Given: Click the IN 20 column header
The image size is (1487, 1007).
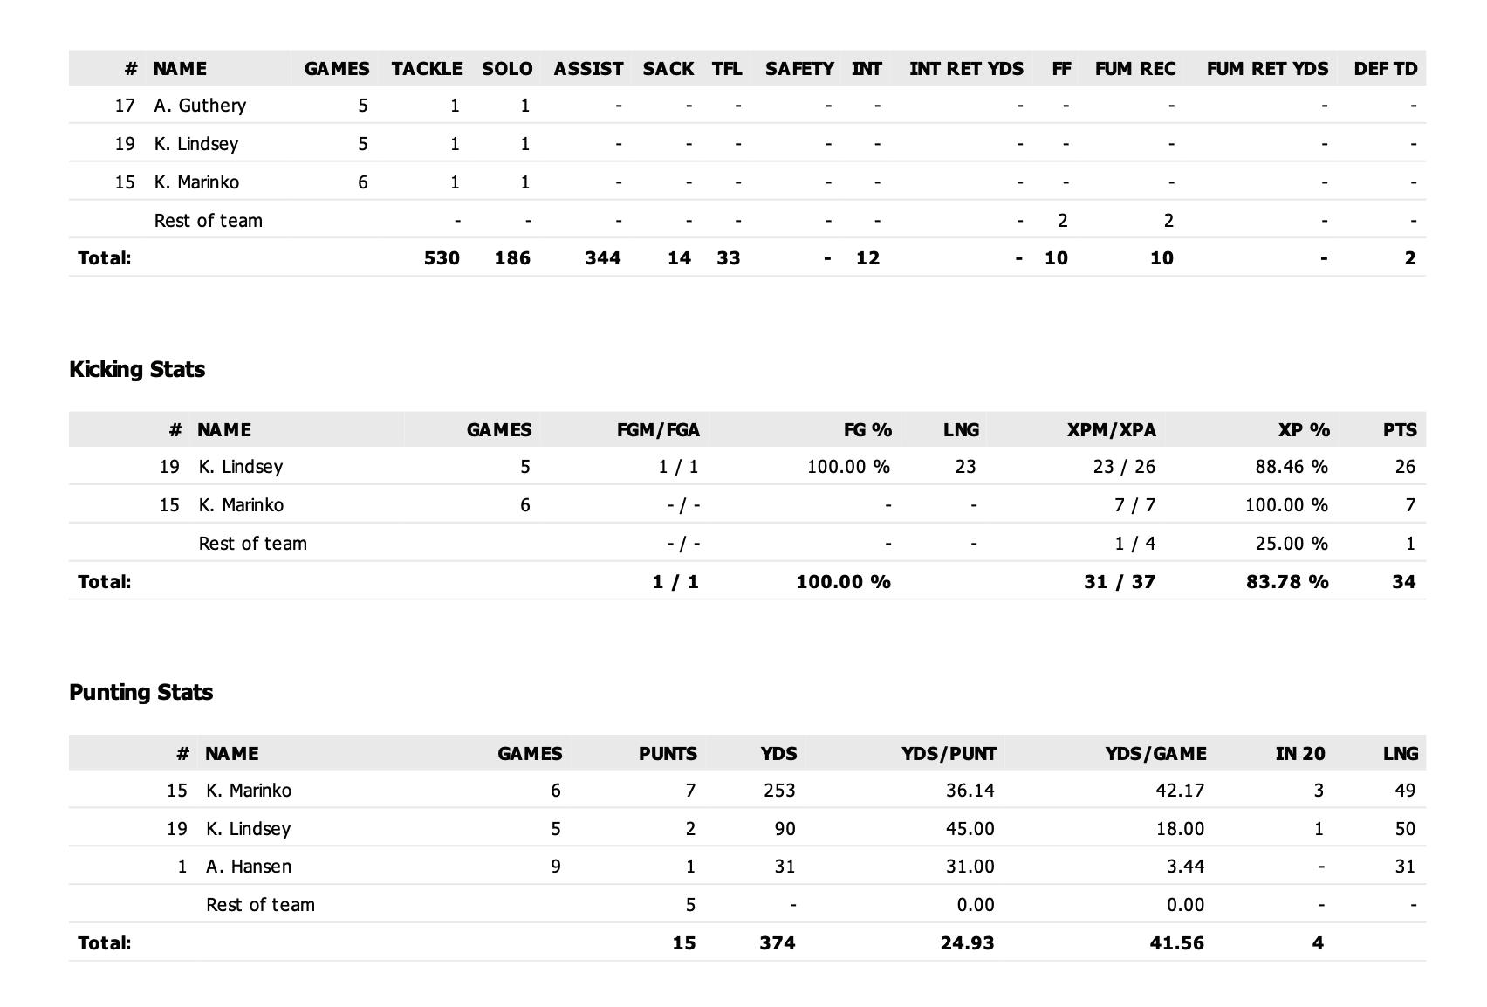Looking at the screenshot, I should 1299,754.
